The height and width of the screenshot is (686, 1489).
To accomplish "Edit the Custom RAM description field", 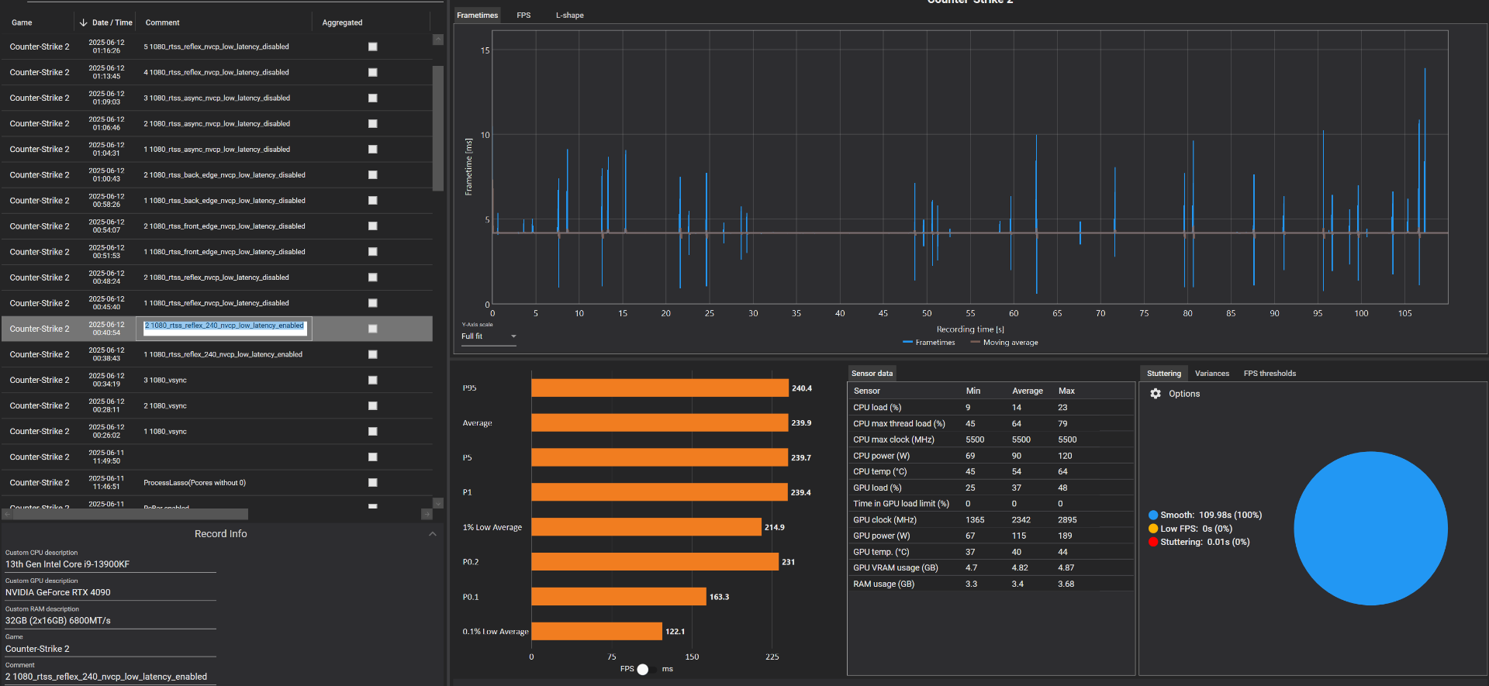I will click(x=110, y=621).
